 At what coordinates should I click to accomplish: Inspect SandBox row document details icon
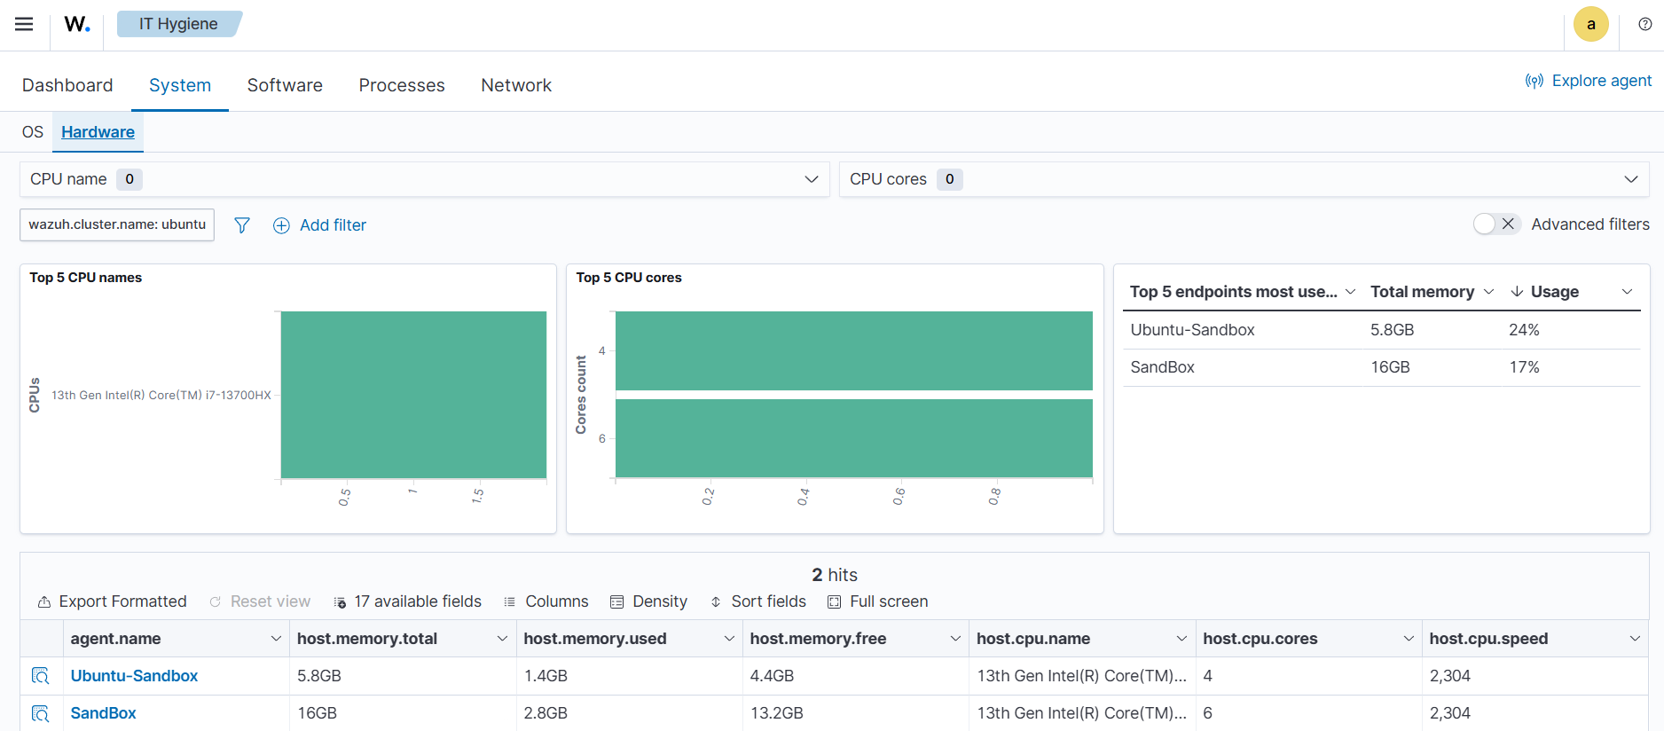tap(41, 713)
